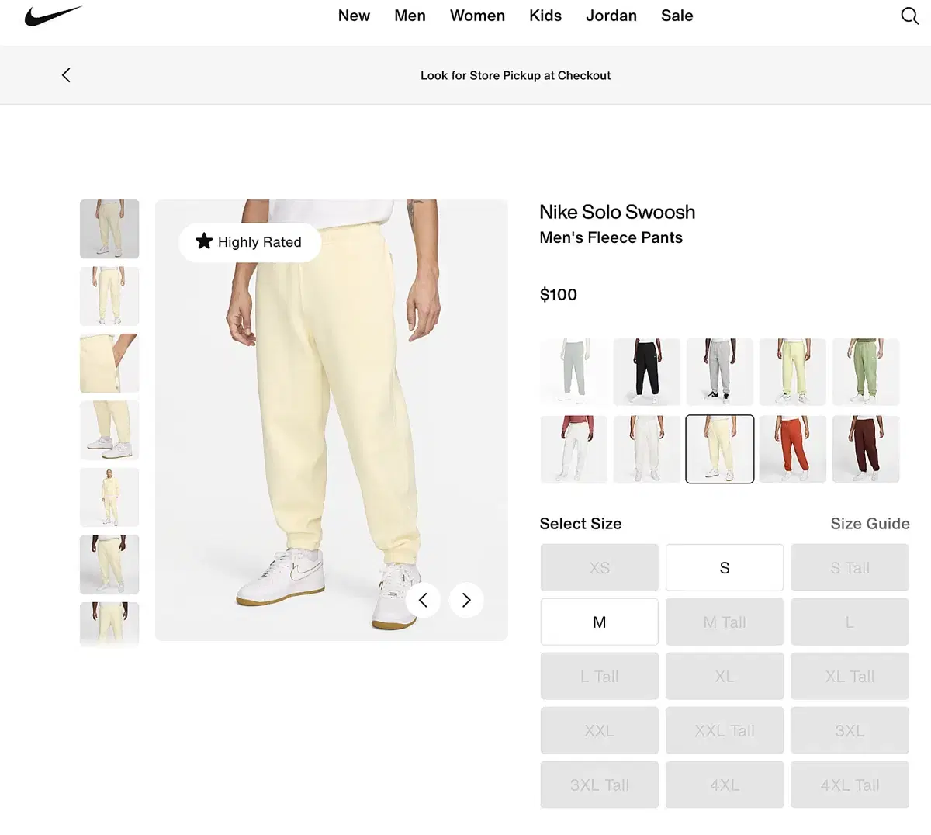Click the large main product photo
Image resolution: width=931 pixels, height=835 pixels.
331,420
